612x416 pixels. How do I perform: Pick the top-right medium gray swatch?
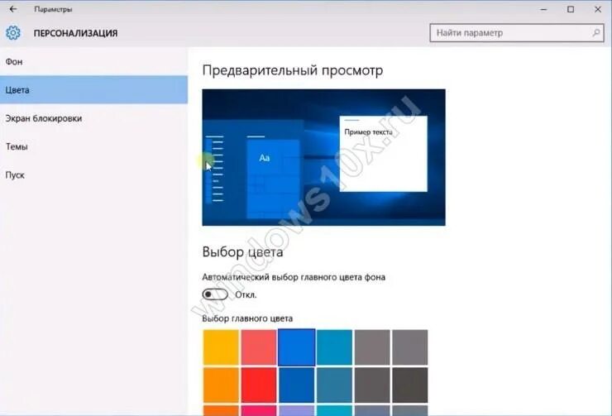coord(410,347)
